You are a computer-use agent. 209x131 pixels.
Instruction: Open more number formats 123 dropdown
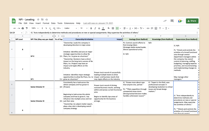59,28
